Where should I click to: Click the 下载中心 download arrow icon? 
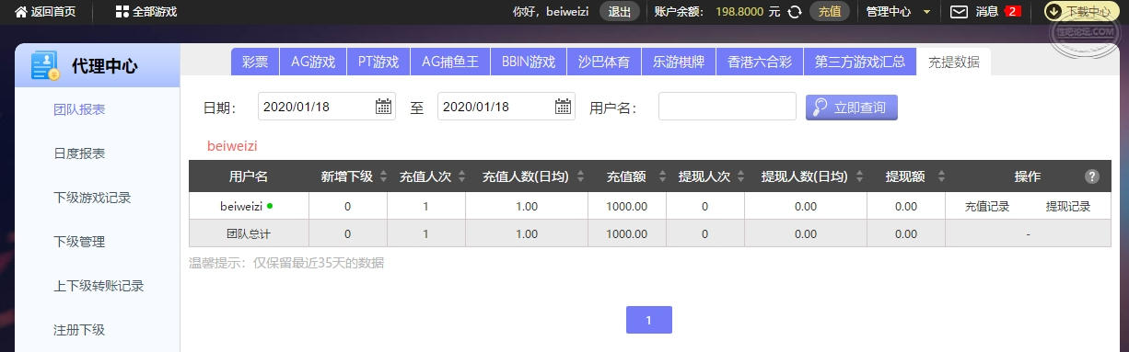(x=1053, y=12)
